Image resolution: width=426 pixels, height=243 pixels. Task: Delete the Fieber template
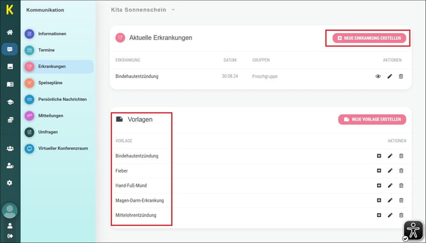[401, 171]
